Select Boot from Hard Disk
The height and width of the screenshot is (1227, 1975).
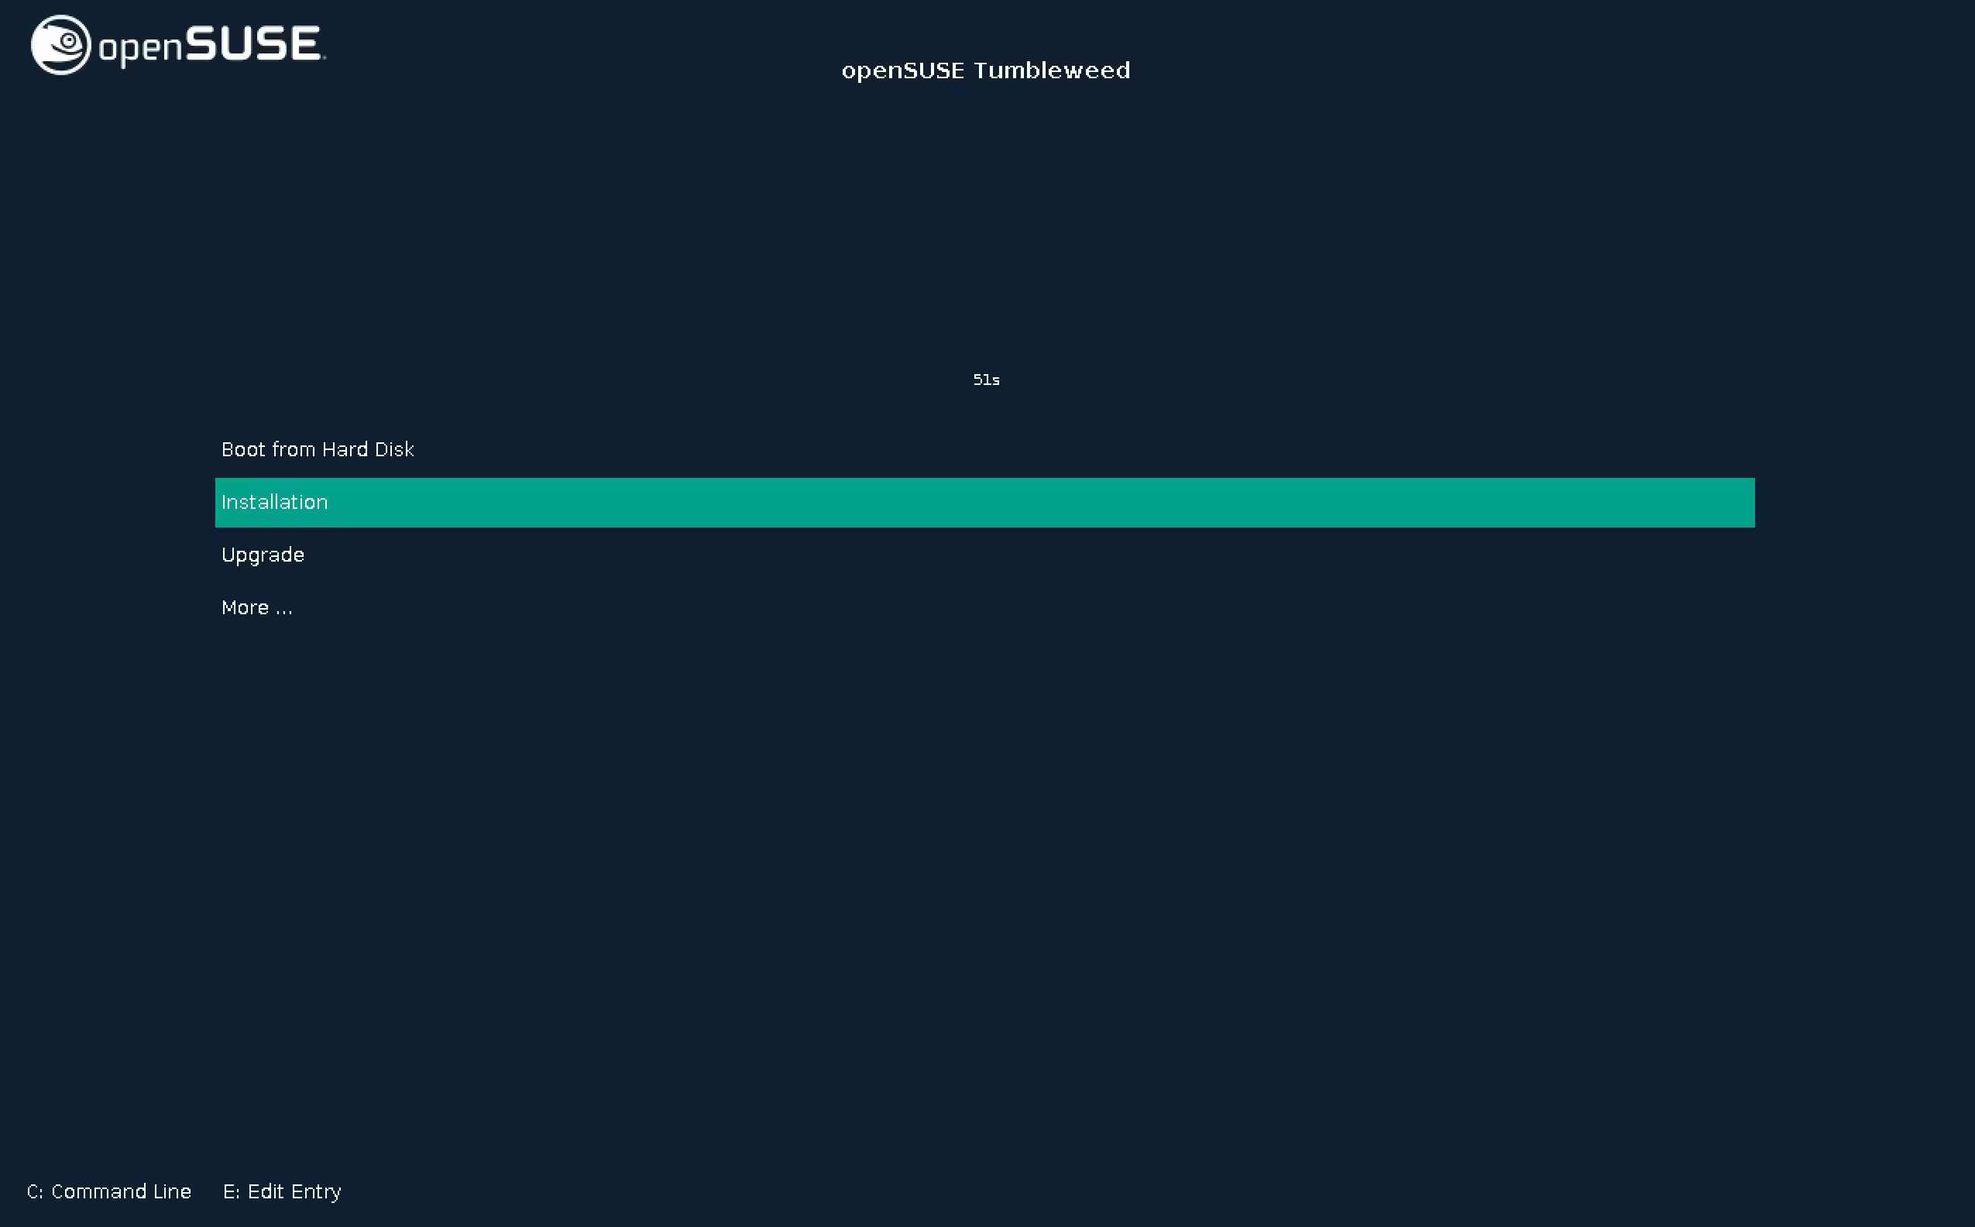pos(318,449)
